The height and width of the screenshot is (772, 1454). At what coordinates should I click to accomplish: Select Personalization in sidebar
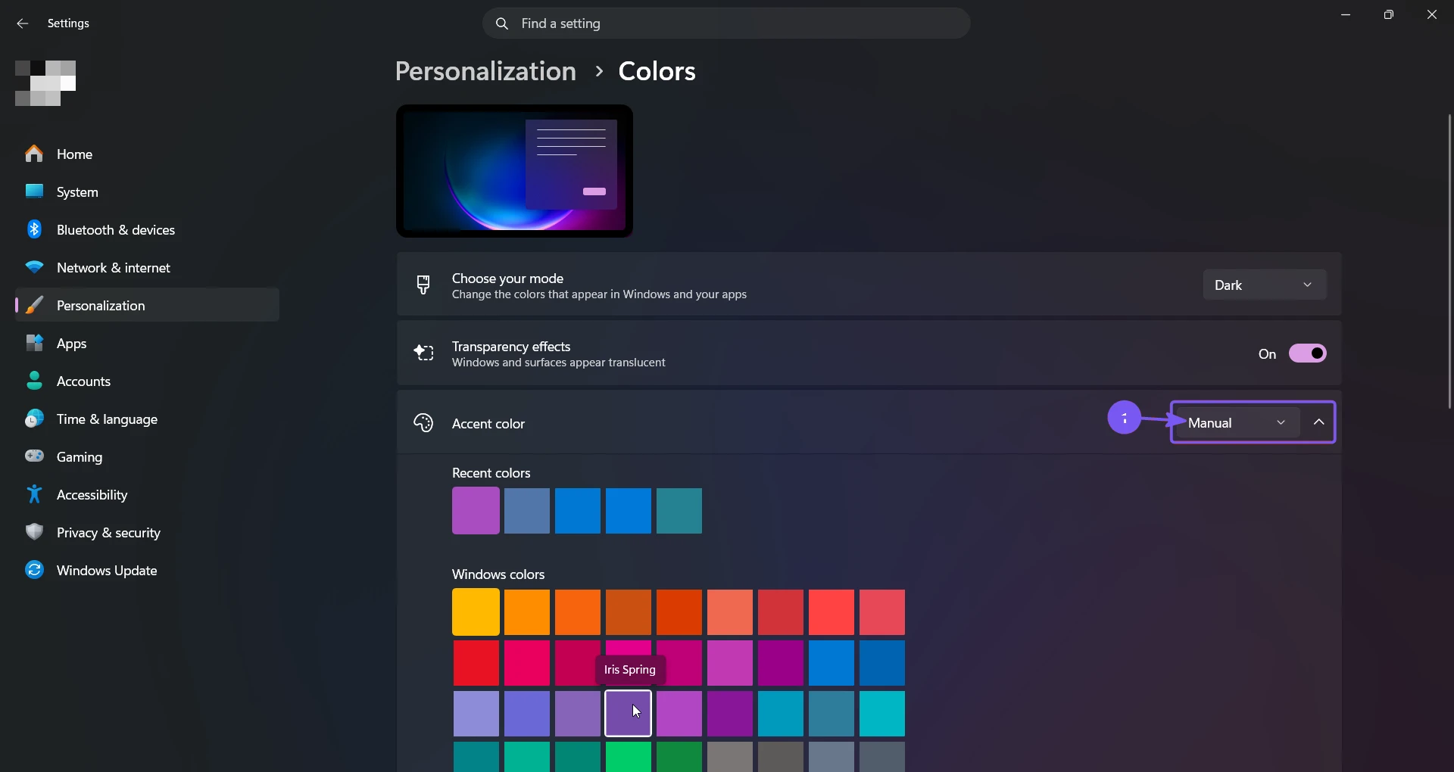[x=147, y=305]
